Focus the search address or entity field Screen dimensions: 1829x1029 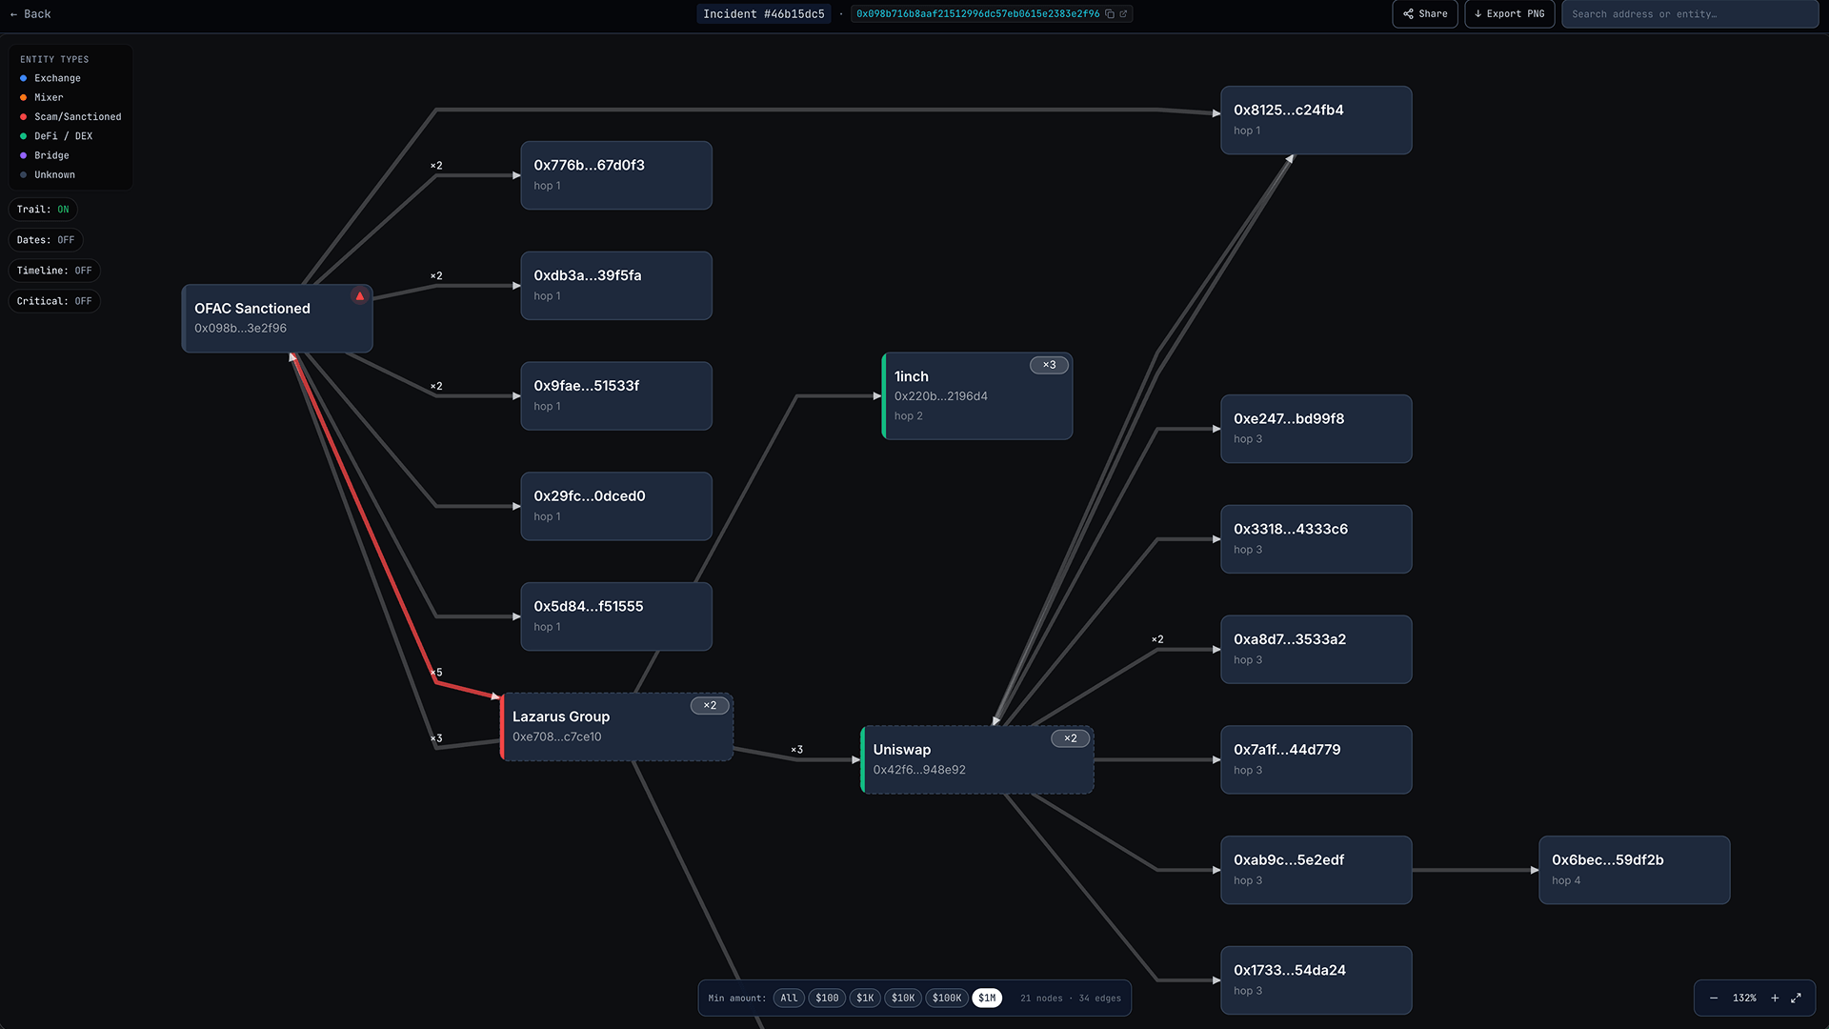(x=1690, y=14)
